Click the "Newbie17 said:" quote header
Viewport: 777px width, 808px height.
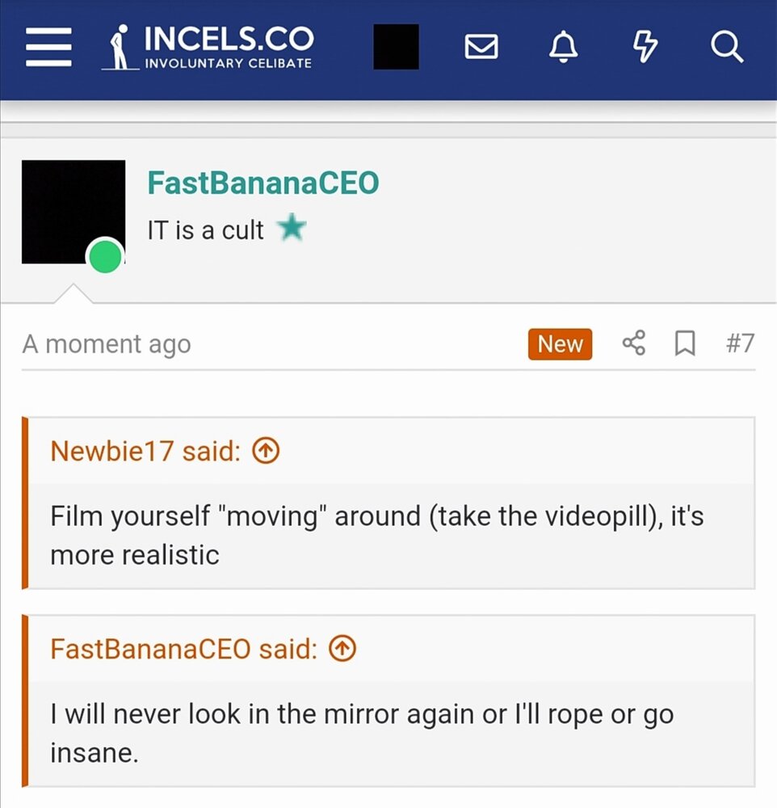coord(145,452)
